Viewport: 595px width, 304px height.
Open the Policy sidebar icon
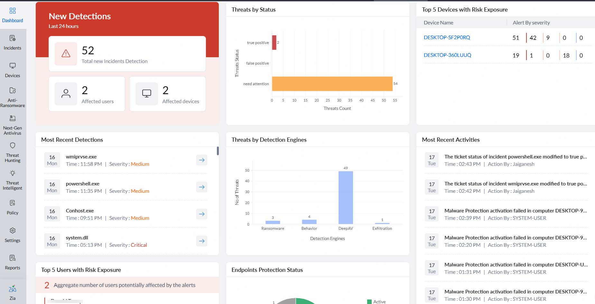coord(13,203)
